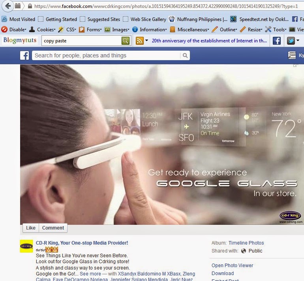This screenshot has height=281, width=304.
Task: Open Nuffnang Philippines bookmark
Action: 198,19
